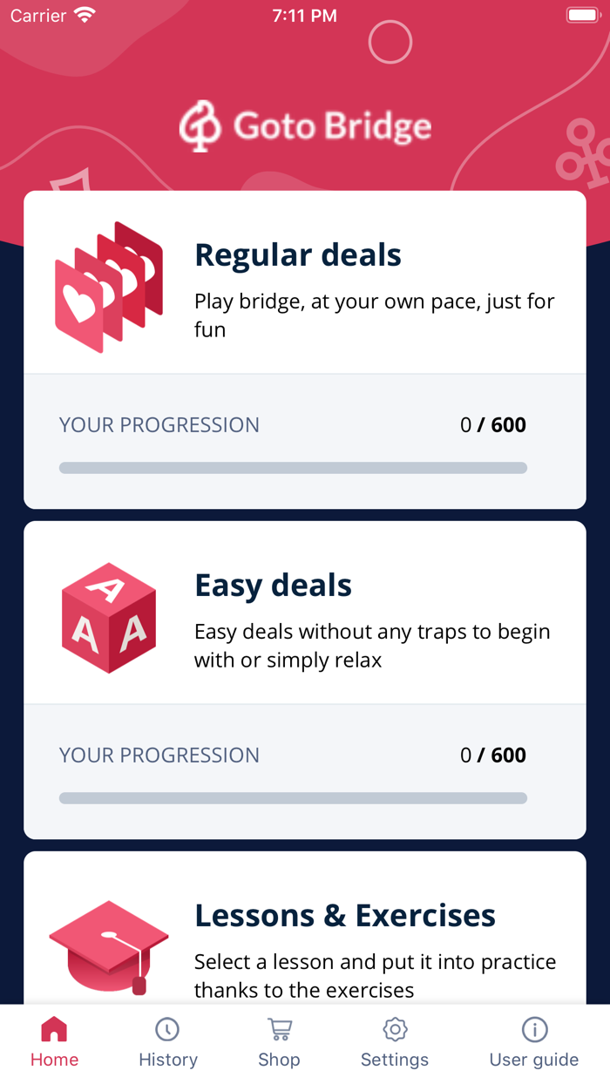Tap the Regular deals hearts cards icon

point(109,287)
